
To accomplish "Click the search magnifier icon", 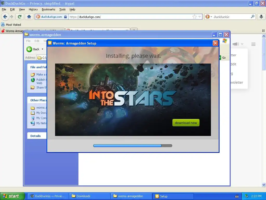I will [x=252, y=17].
